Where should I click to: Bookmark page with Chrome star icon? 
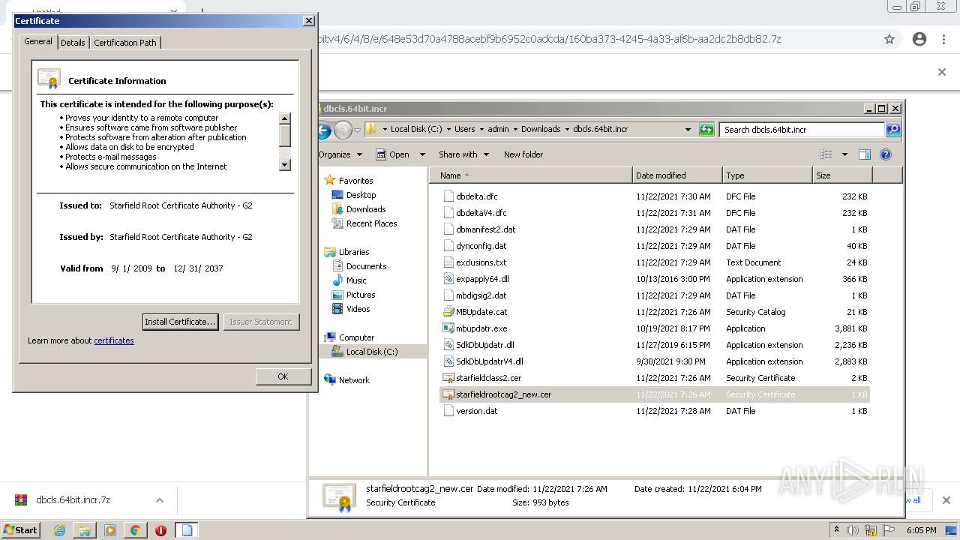[x=889, y=39]
